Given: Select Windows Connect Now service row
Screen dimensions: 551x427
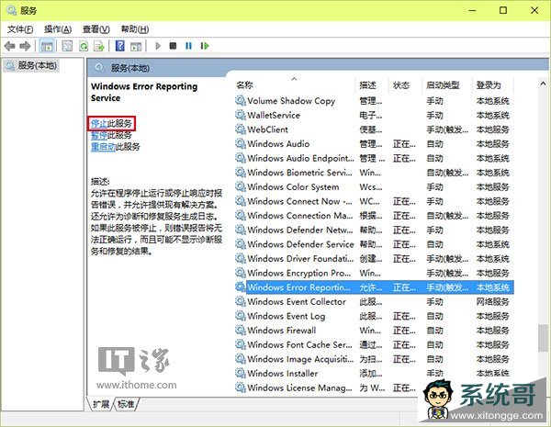Looking at the screenshot, I should [x=373, y=201].
